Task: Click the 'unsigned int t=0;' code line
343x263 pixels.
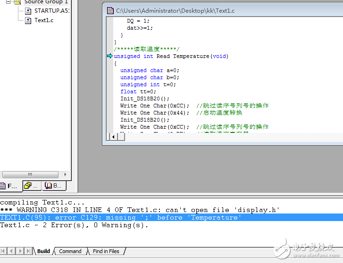Action: [x=148, y=84]
